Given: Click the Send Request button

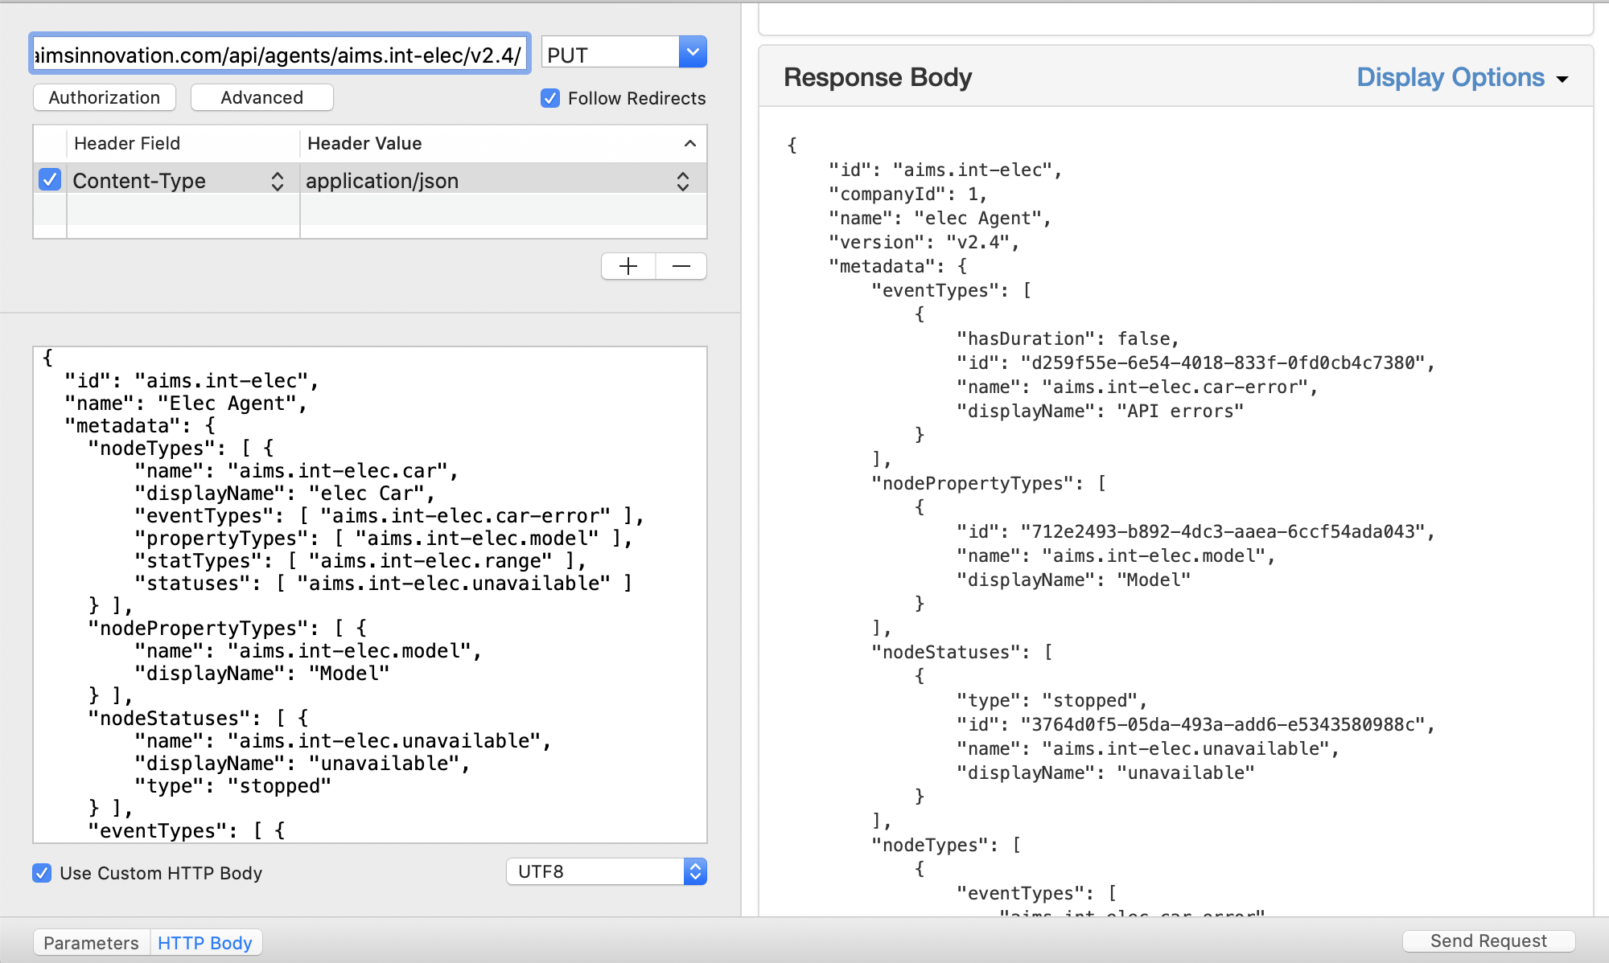Looking at the screenshot, I should pos(1488,941).
